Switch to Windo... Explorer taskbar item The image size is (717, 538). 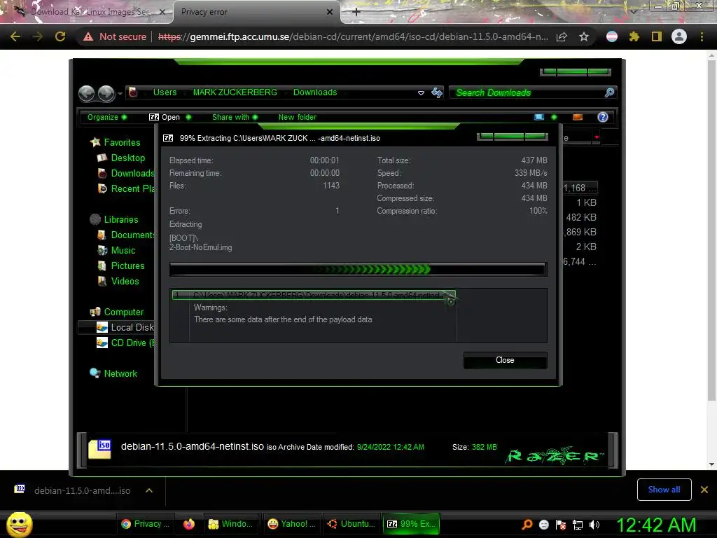(231, 524)
